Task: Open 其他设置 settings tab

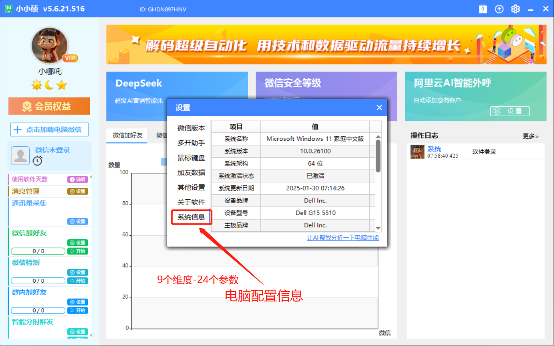Action: 191,187
